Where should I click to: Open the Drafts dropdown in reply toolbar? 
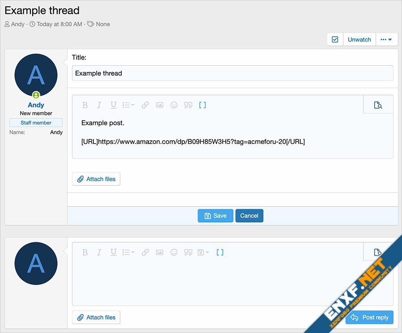coord(203,252)
